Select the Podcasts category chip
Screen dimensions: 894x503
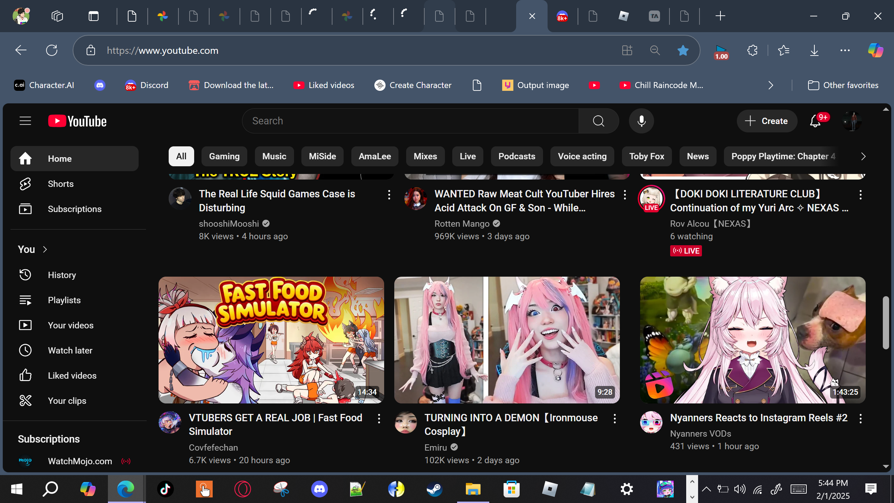(516, 156)
